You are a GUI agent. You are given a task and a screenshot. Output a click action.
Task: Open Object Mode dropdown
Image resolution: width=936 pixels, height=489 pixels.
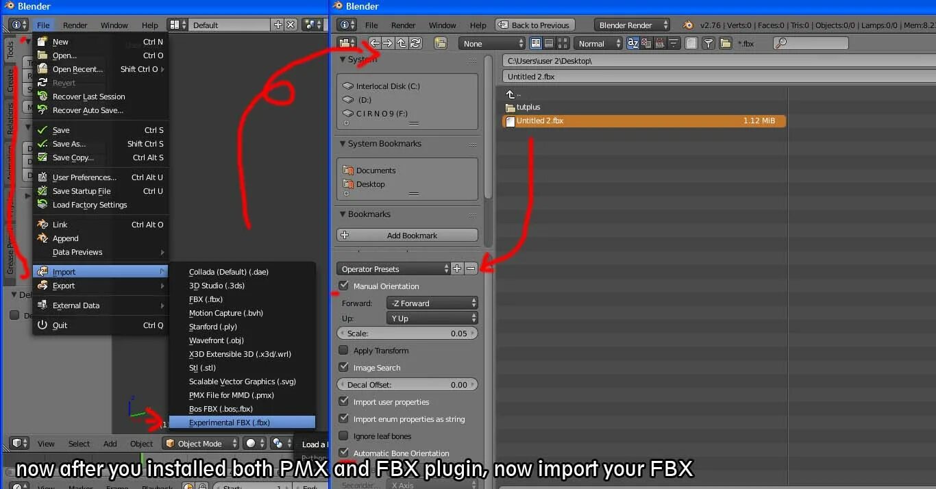[x=201, y=443]
